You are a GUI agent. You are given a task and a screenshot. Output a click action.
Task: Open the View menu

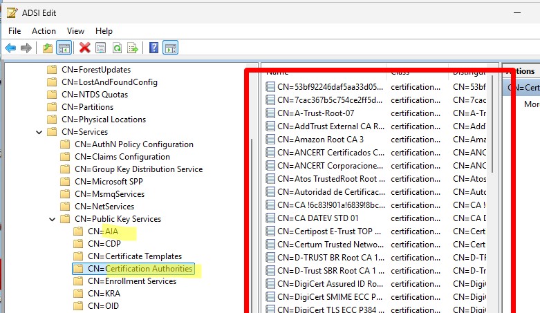coord(75,31)
